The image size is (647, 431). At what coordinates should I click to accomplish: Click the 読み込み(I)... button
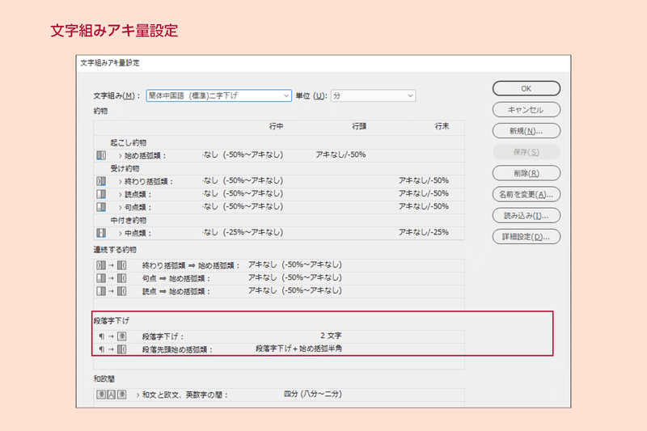pos(526,215)
